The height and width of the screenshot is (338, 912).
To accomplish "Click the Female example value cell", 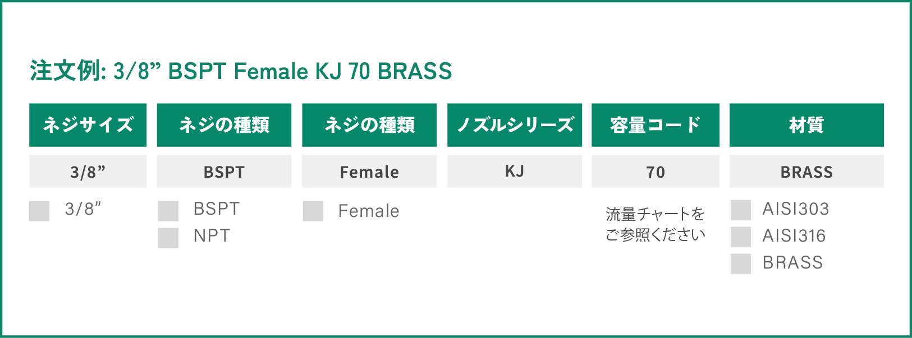I will tap(369, 172).
